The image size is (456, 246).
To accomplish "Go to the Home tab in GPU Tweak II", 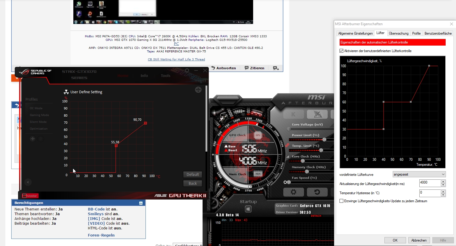I will click(123, 76).
